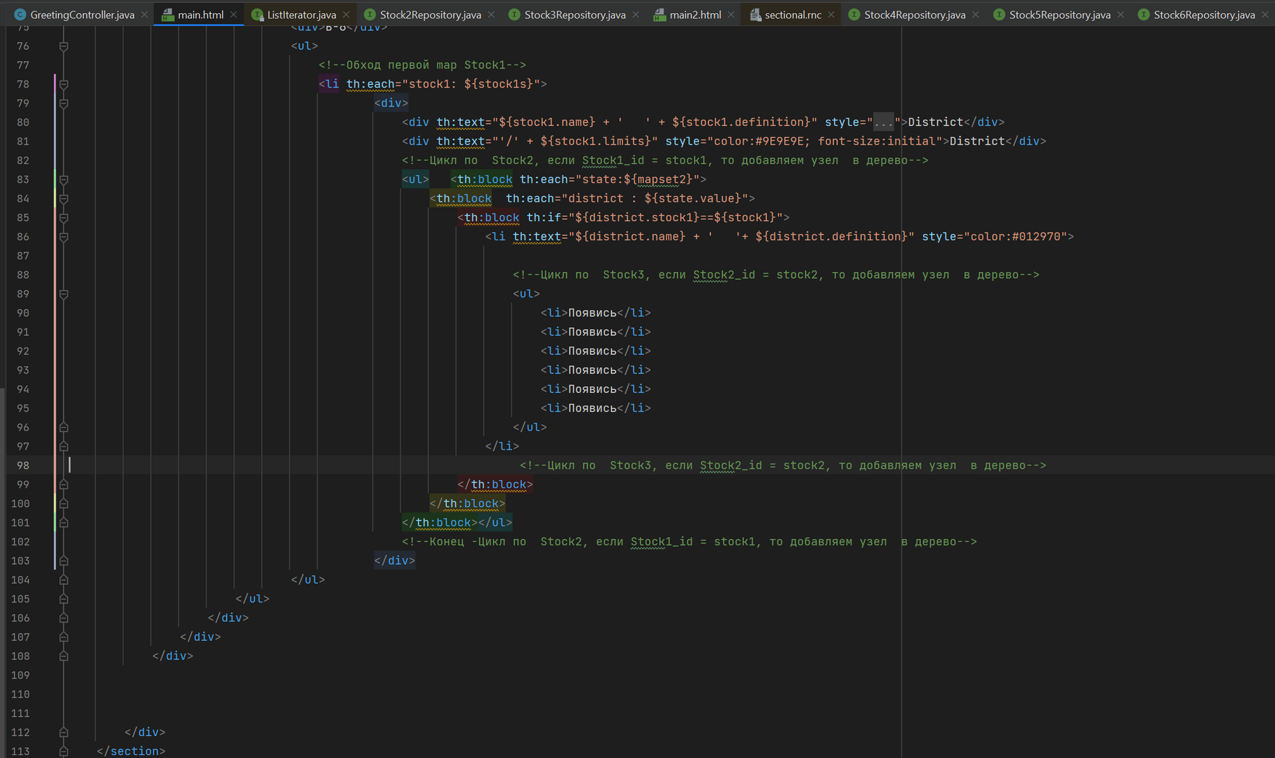The width and height of the screenshot is (1275, 758).
Task: Click the 'Появись' item on line 95
Action: [x=592, y=408]
